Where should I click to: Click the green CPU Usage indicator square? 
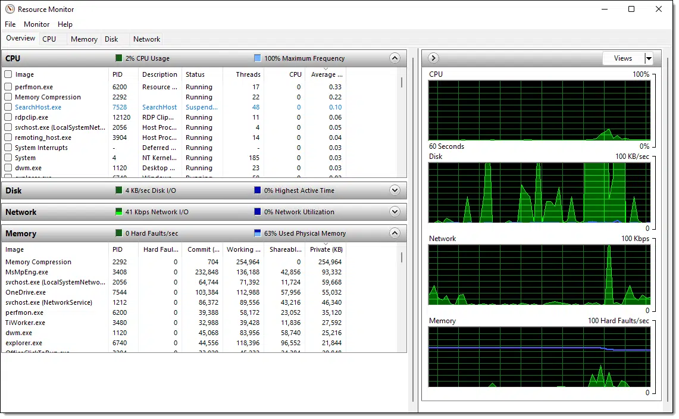point(118,58)
